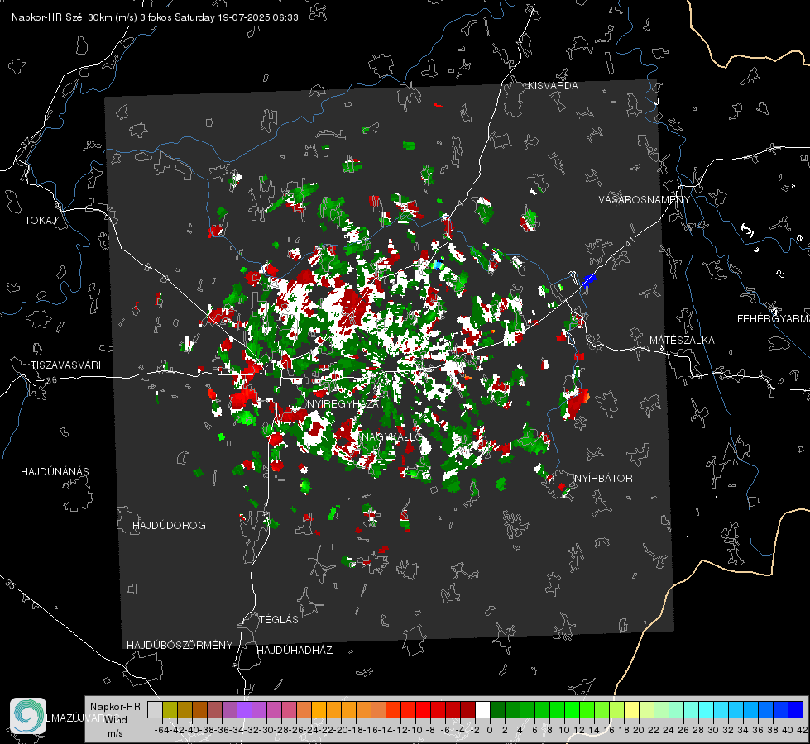
Task: Click the FEHÉRGYARMAT label at right edge
Action: (x=774, y=319)
